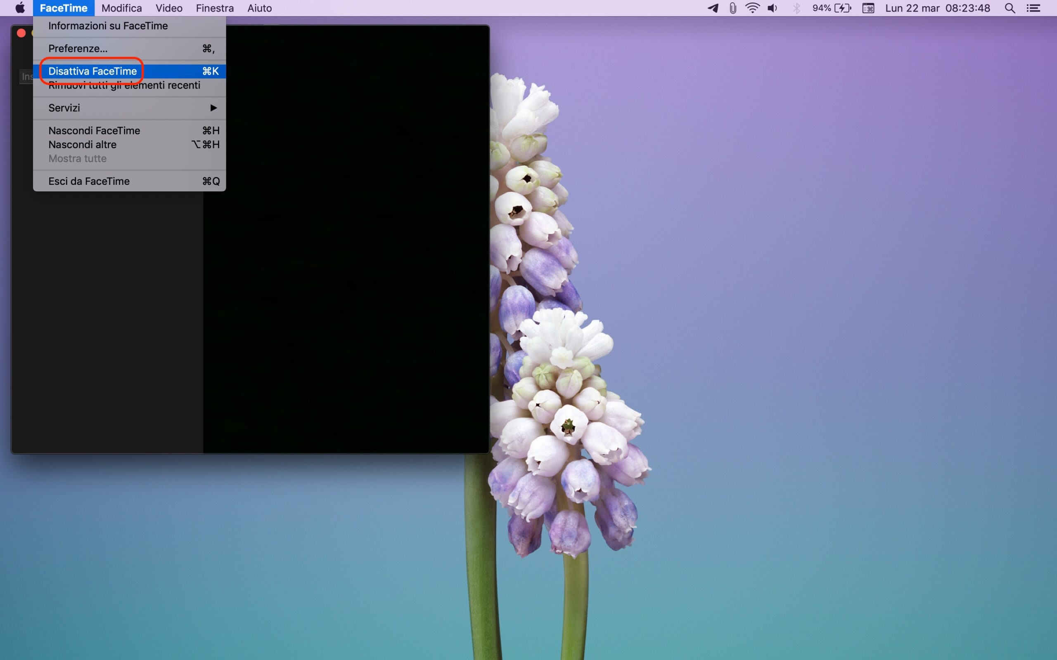Select Nascondi FaceTime option
Viewport: 1057px width, 660px height.
pos(94,130)
